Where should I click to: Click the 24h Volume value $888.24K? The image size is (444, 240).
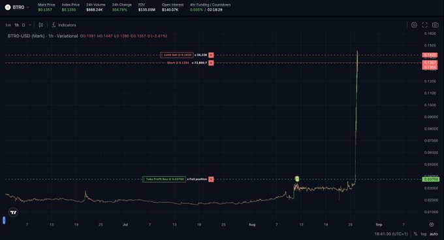(95, 10)
